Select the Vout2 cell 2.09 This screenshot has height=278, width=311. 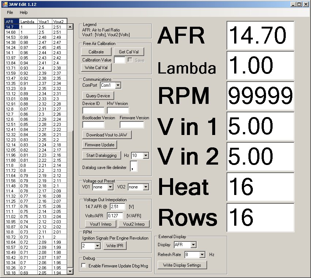(x=60, y=191)
